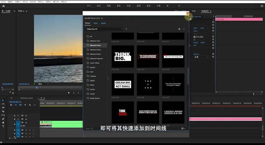The width and height of the screenshot is (265, 145).
Task: Add a marker in the timeline
Action: point(25,105)
